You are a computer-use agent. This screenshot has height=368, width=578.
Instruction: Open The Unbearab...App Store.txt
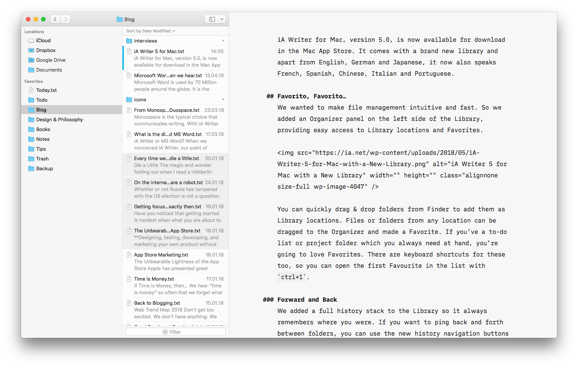click(175, 237)
